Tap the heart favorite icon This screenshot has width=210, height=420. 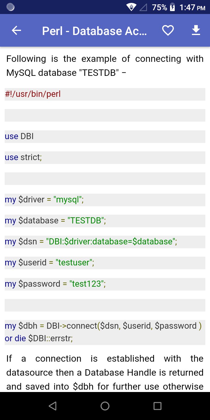tap(168, 30)
